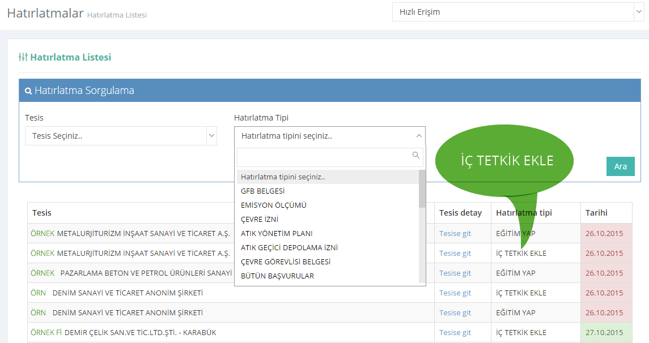This screenshot has width=649, height=343.
Task: Select ATIK GEÇİCİ DEPOLAMA İZNİ option
Action: (x=328, y=247)
